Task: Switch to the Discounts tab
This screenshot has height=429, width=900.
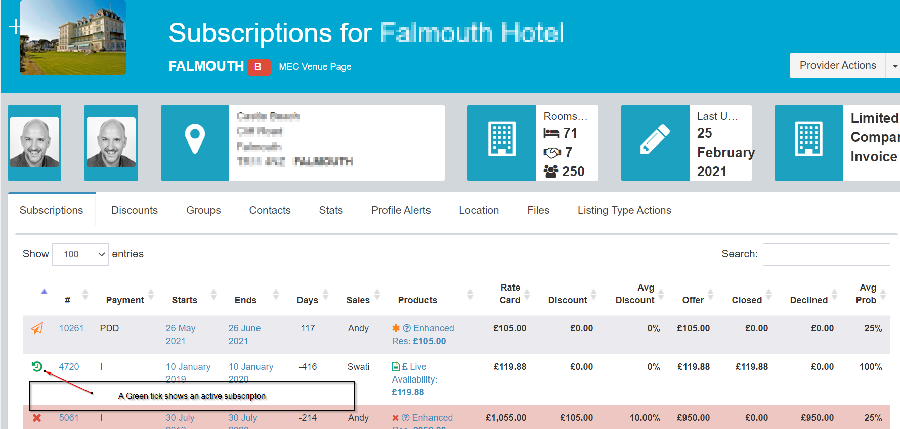Action: (x=135, y=210)
